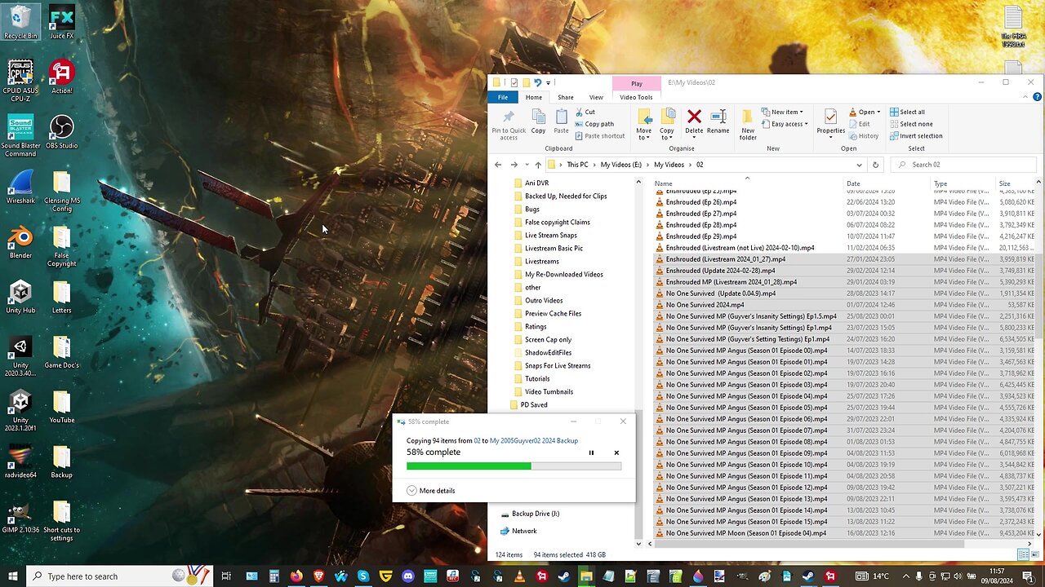Select the Blender desktop icon
Viewport: 1045px width, 587px height.
click(x=20, y=241)
